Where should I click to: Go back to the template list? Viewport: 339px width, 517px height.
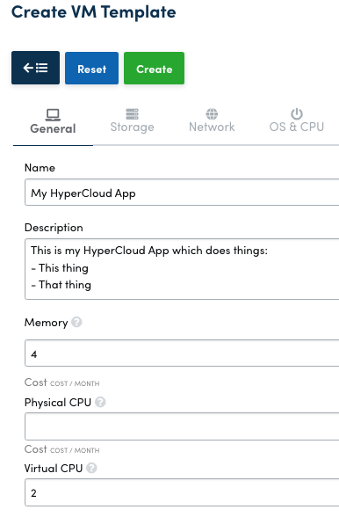pos(36,68)
